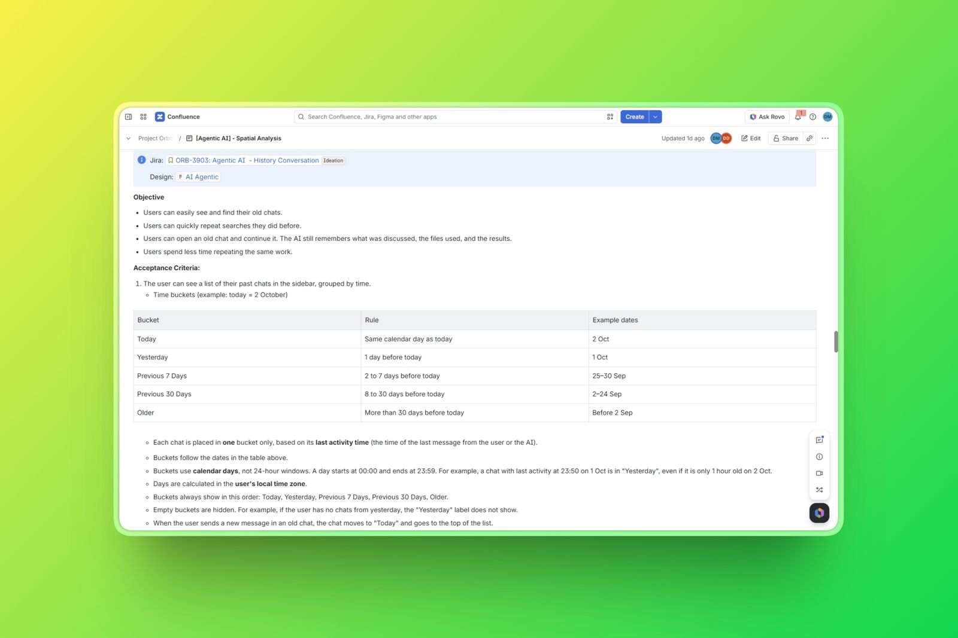The image size is (958, 638).
Task: Click Ask Rovo button
Action: pyautogui.click(x=767, y=117)
